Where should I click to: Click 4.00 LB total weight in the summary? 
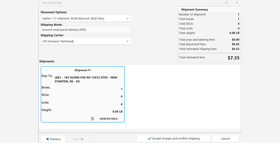click(234, 33)
